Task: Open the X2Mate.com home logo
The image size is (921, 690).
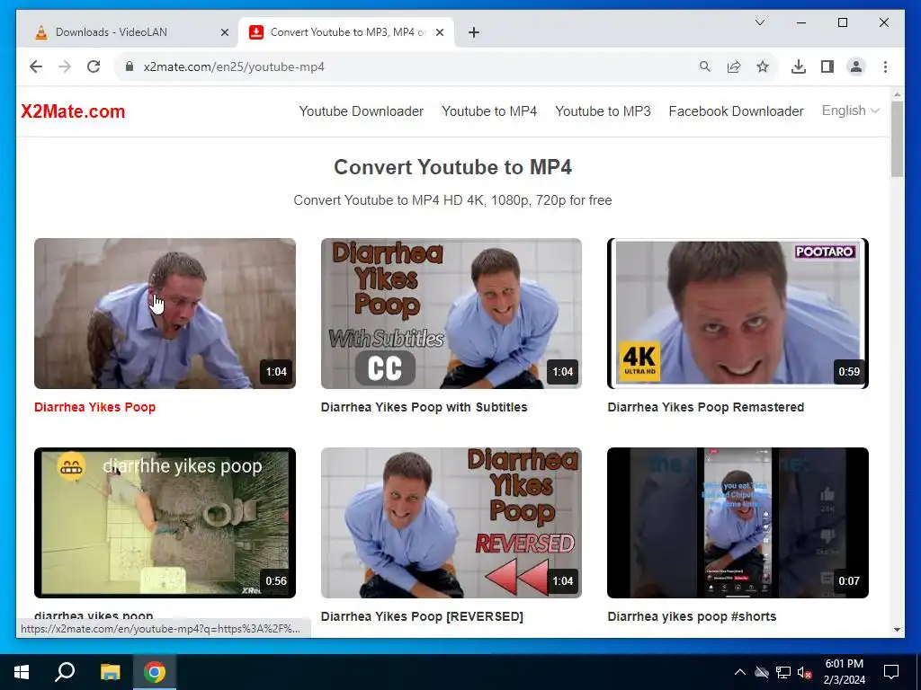Action: 73,111
